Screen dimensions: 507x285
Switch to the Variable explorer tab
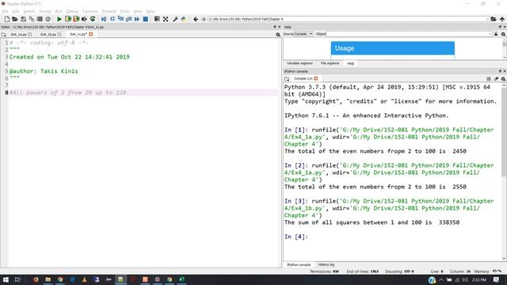(x=299, y=63)
